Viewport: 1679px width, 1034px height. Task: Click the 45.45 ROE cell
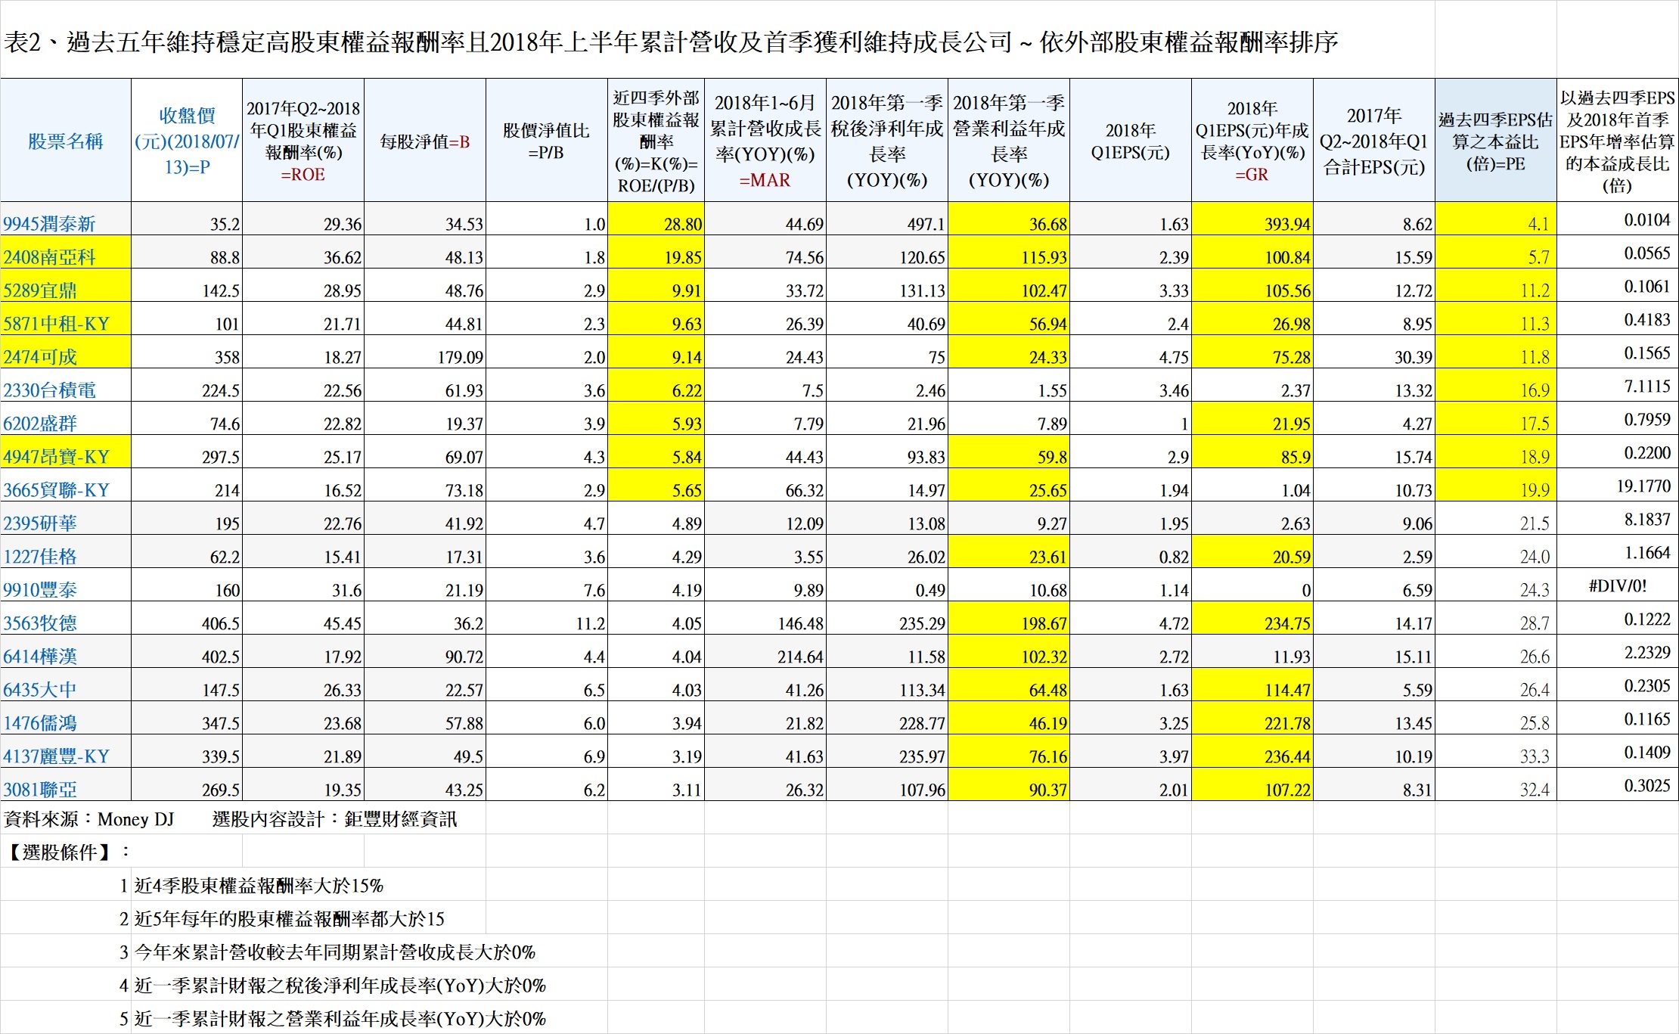303,618
